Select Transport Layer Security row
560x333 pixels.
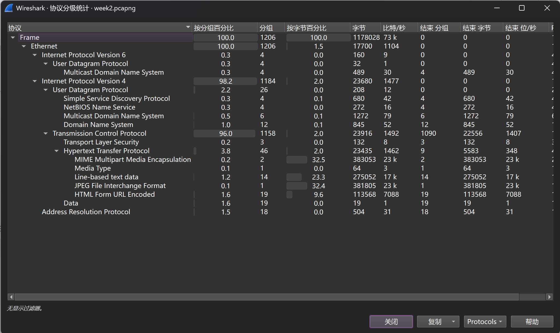click(280, 142)
